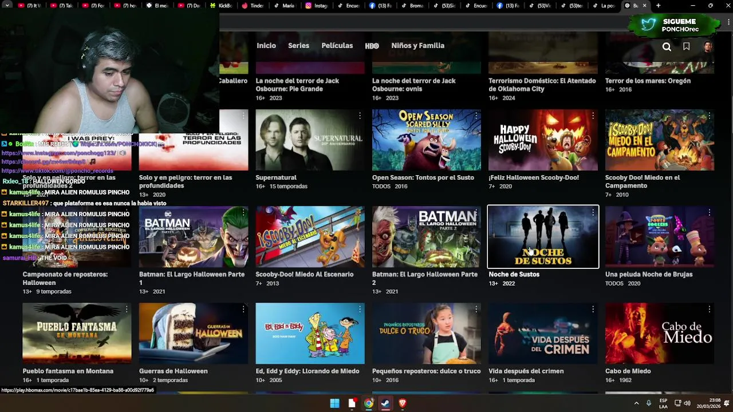Go to Inicio in navigation

pos(266,46)
